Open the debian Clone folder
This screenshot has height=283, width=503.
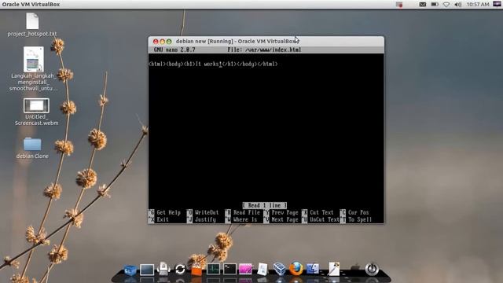pyautogui.click(x=32, y=144)
